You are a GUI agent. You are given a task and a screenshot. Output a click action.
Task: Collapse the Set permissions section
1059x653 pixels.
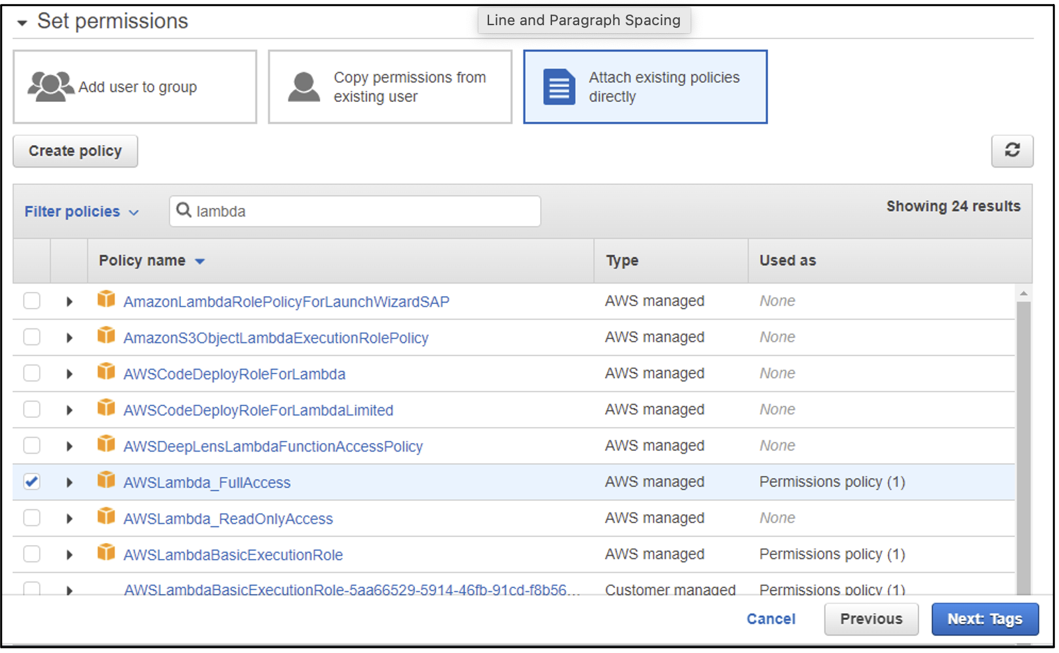[22, 23]
